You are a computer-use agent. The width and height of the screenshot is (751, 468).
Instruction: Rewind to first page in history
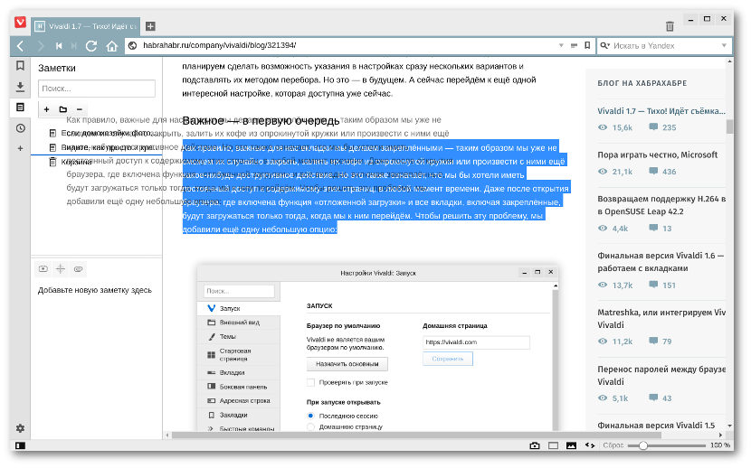(x=59, y=46)
